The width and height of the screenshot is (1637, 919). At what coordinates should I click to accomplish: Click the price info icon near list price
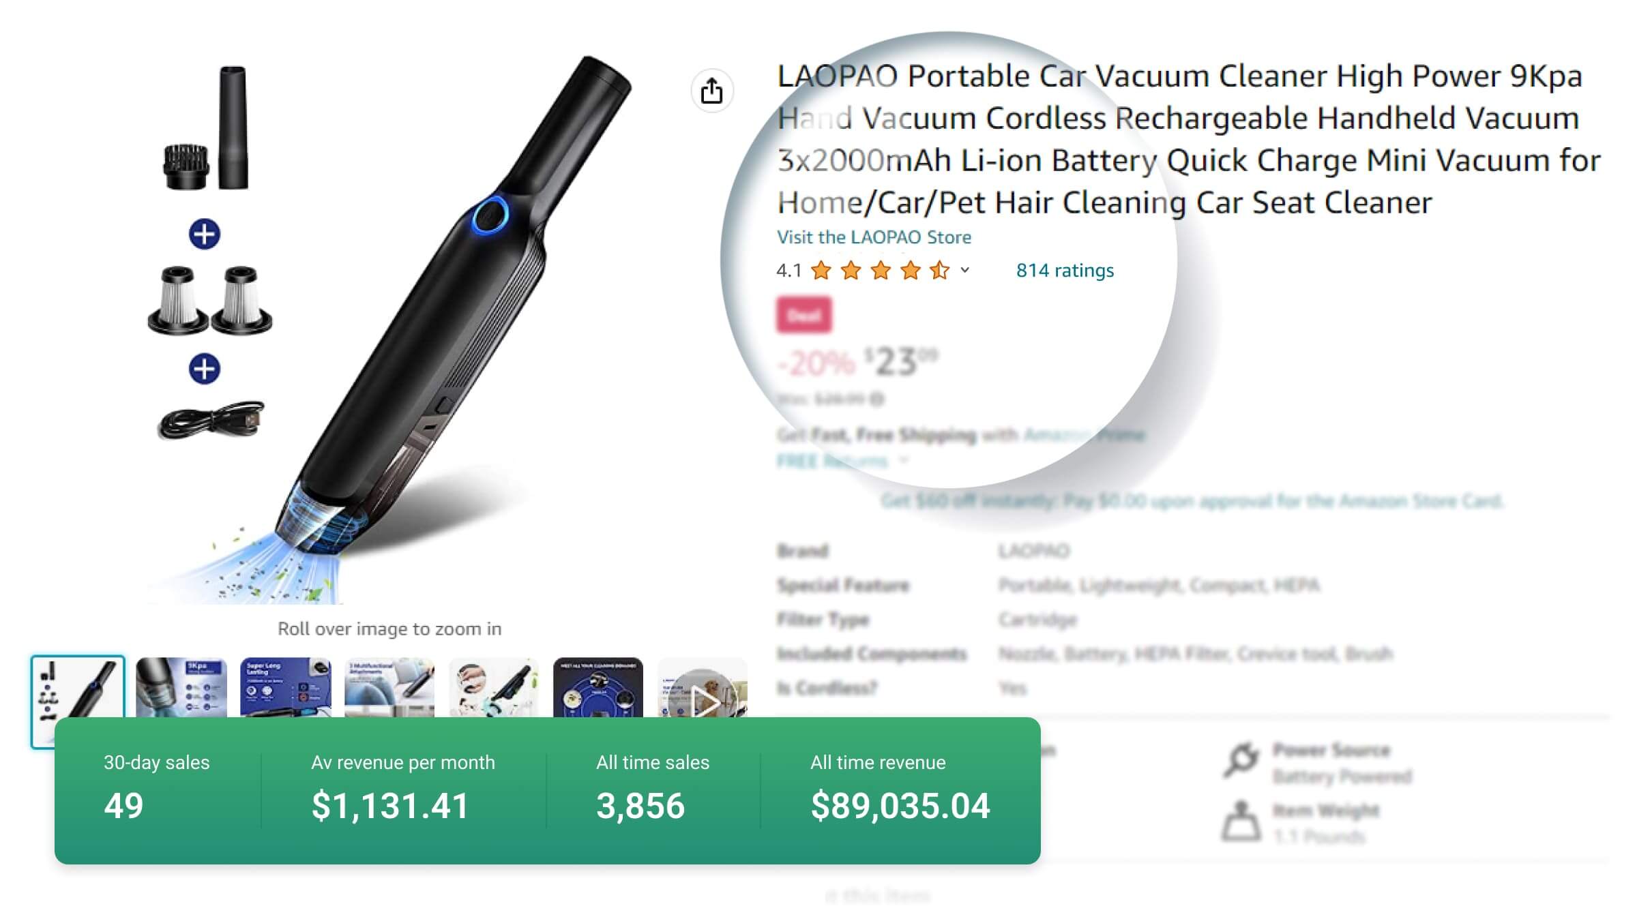(x=878, y=399)
